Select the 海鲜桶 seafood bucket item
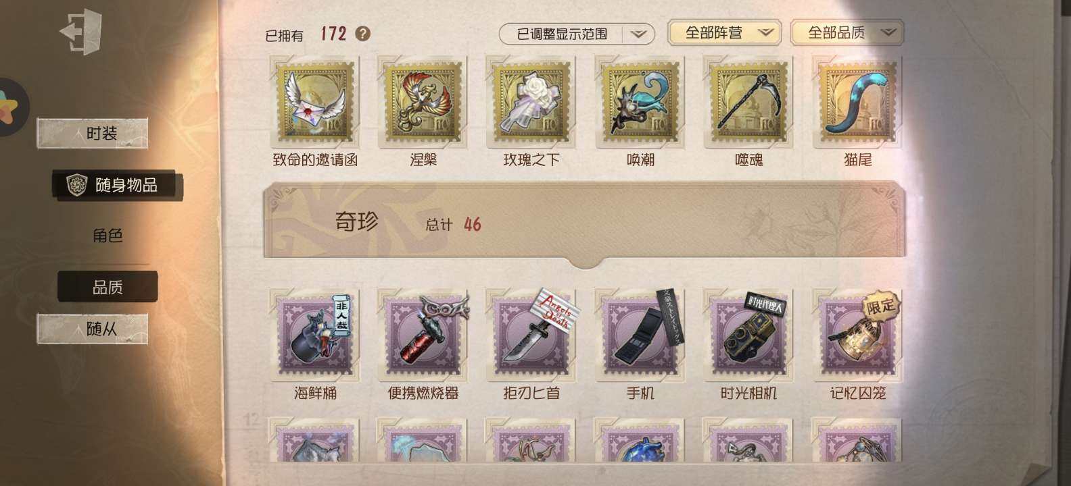Screen dimensions: 1071x486 (315, 335)
